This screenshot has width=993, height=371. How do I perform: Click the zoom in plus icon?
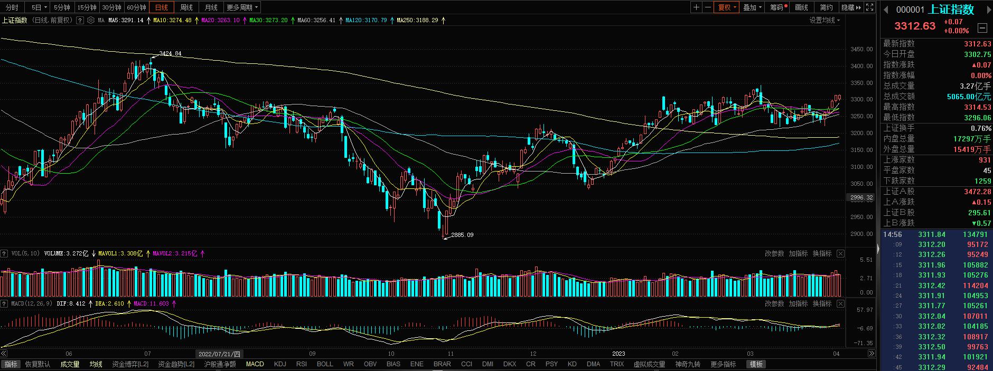pos(697,7)
